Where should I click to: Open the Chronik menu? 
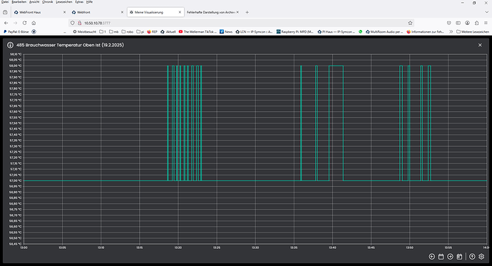click(x=47, y=2)
